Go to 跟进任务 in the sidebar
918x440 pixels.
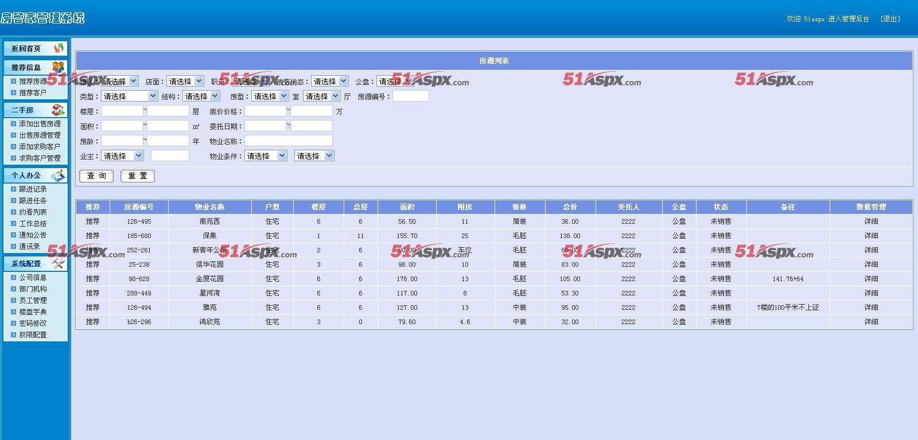pos(33,200)
